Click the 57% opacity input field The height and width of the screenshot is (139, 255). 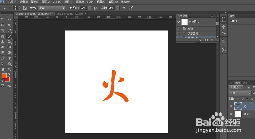click(83, 8)
